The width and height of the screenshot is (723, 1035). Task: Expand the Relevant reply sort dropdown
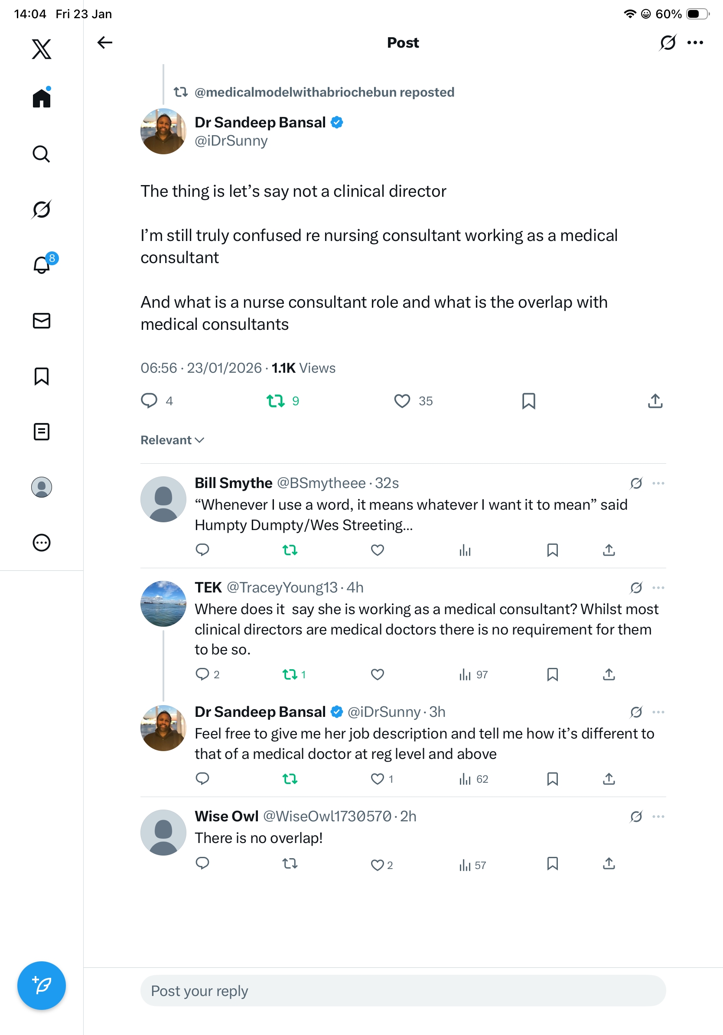[x=172, y=440]
